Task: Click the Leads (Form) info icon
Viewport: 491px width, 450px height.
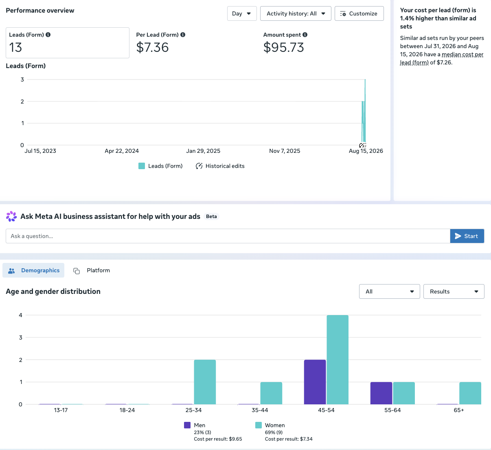Action: pos(48,35)
